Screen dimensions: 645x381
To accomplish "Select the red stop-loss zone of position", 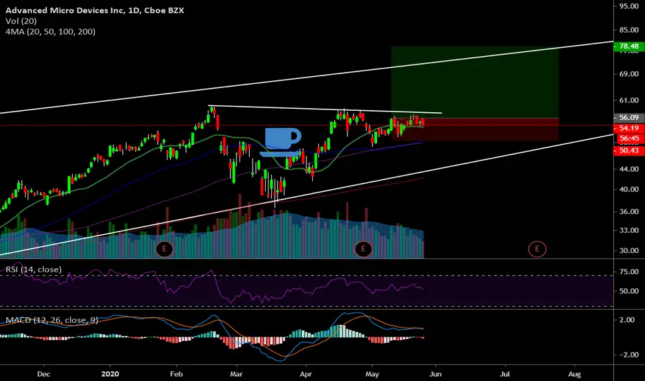I will click(475, 130).
